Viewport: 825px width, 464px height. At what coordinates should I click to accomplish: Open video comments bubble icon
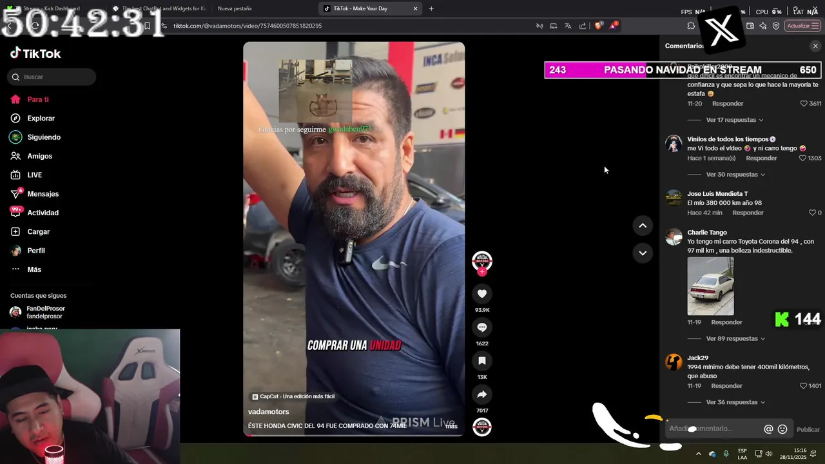point(482,327)
